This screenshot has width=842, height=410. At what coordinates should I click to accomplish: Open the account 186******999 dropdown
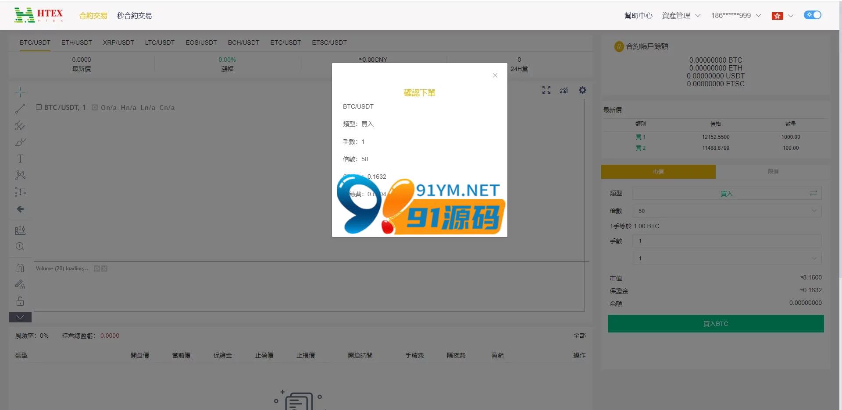pos(736,15)
